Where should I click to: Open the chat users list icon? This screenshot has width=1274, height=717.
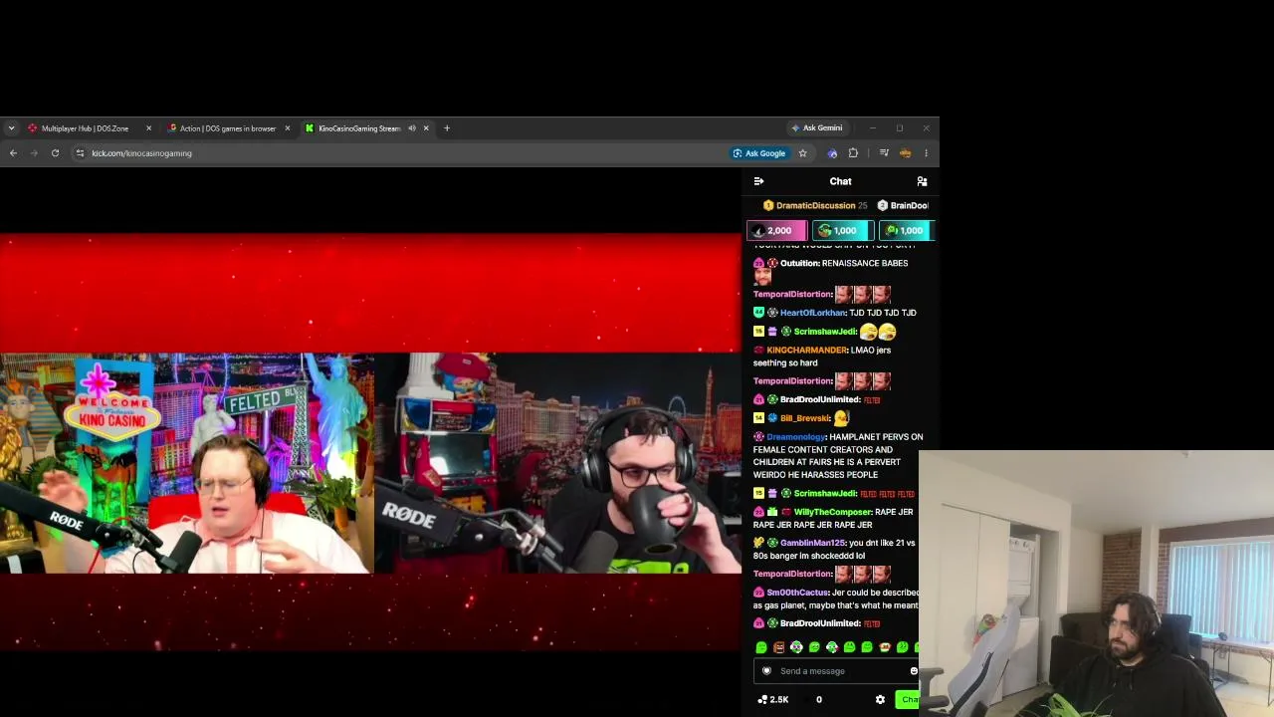922,181
